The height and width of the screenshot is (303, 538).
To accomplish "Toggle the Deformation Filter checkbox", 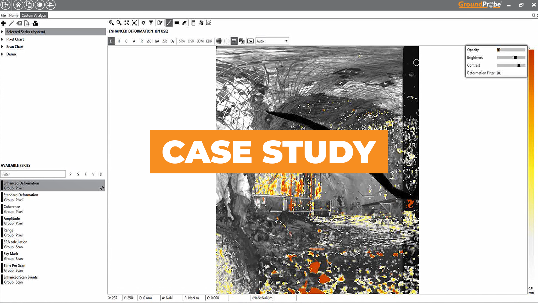I will (x=499, y=73).
